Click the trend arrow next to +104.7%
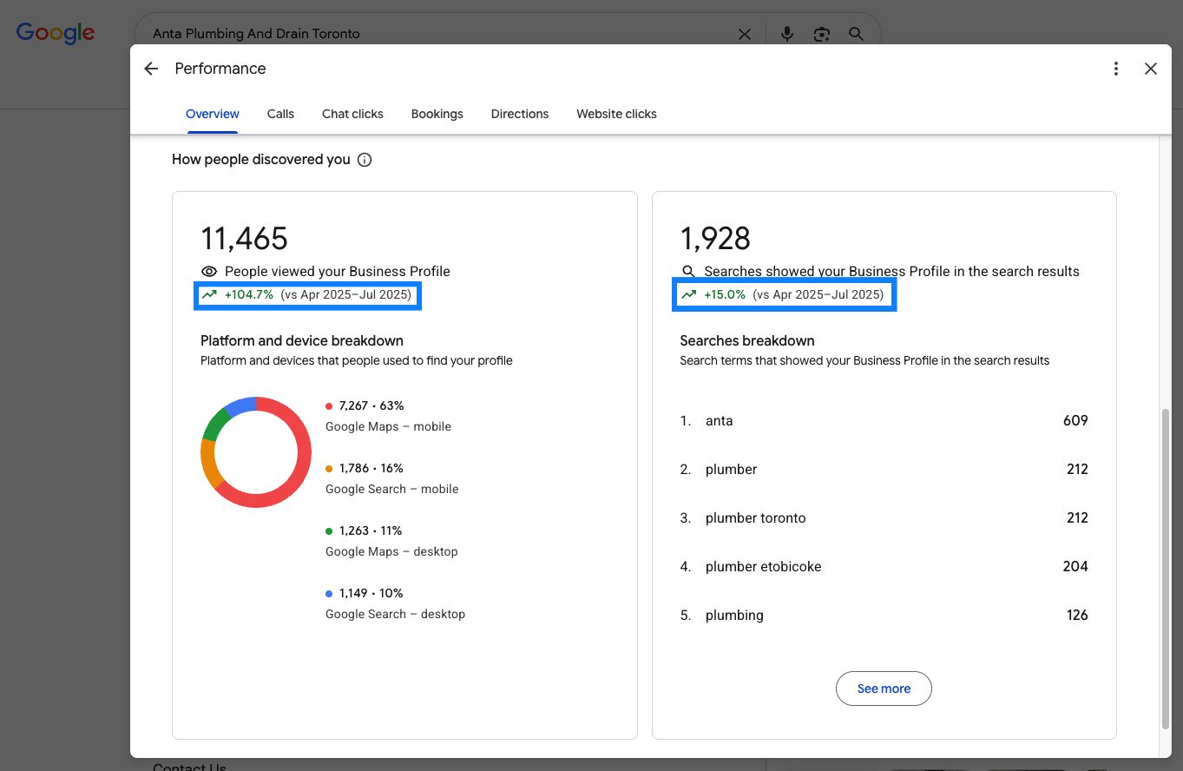The height and width of the screenshot is (771, 1183). click(209, 294)
